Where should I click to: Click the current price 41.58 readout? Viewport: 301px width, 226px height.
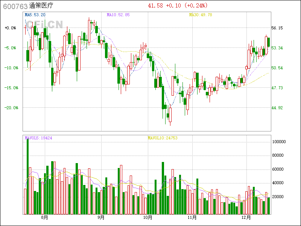155,6
